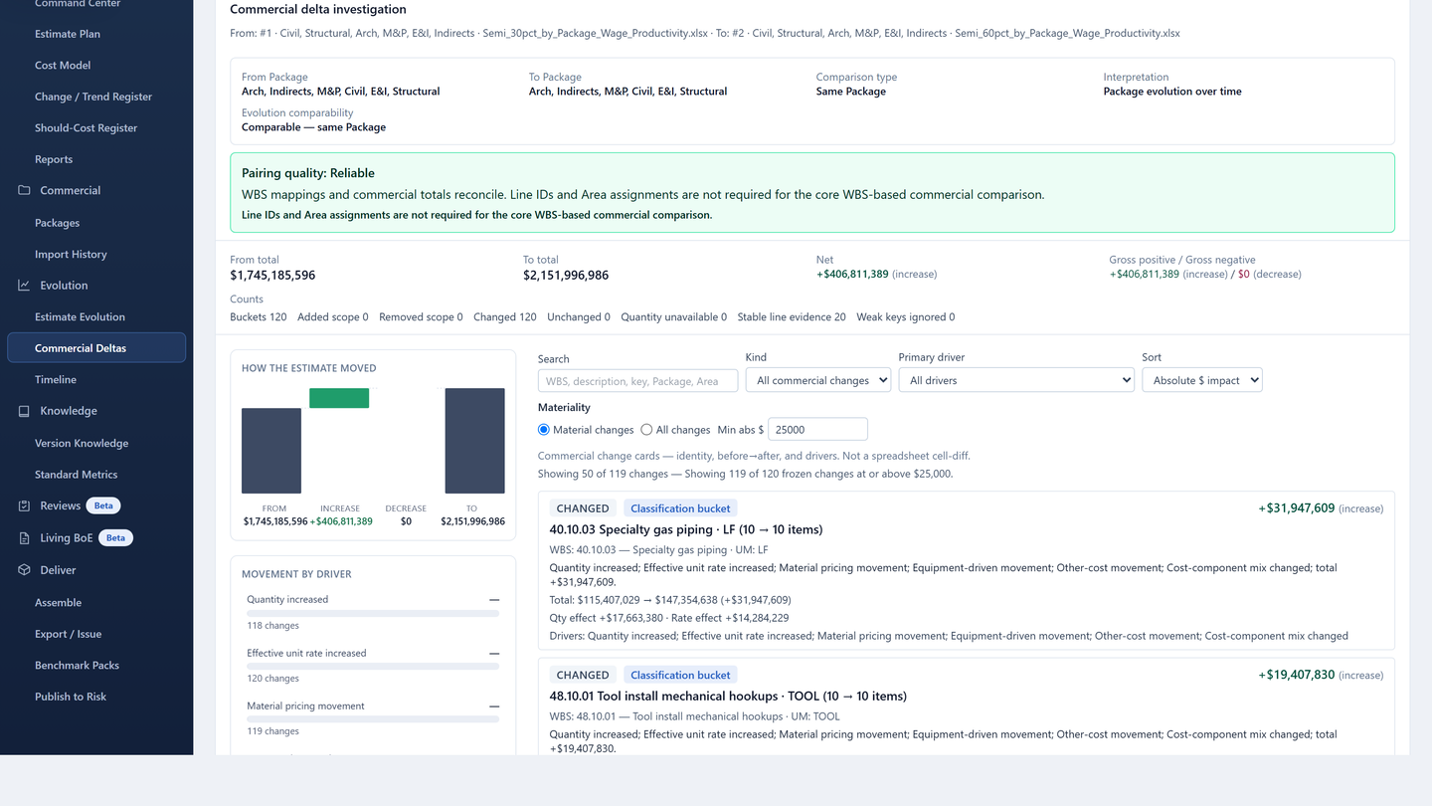Open Benchmark Packs in the sidebar

point(77,666)
